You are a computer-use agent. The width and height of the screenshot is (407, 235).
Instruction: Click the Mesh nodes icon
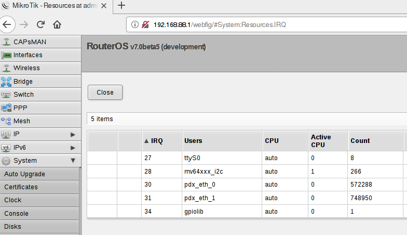(x=6, y=121)
